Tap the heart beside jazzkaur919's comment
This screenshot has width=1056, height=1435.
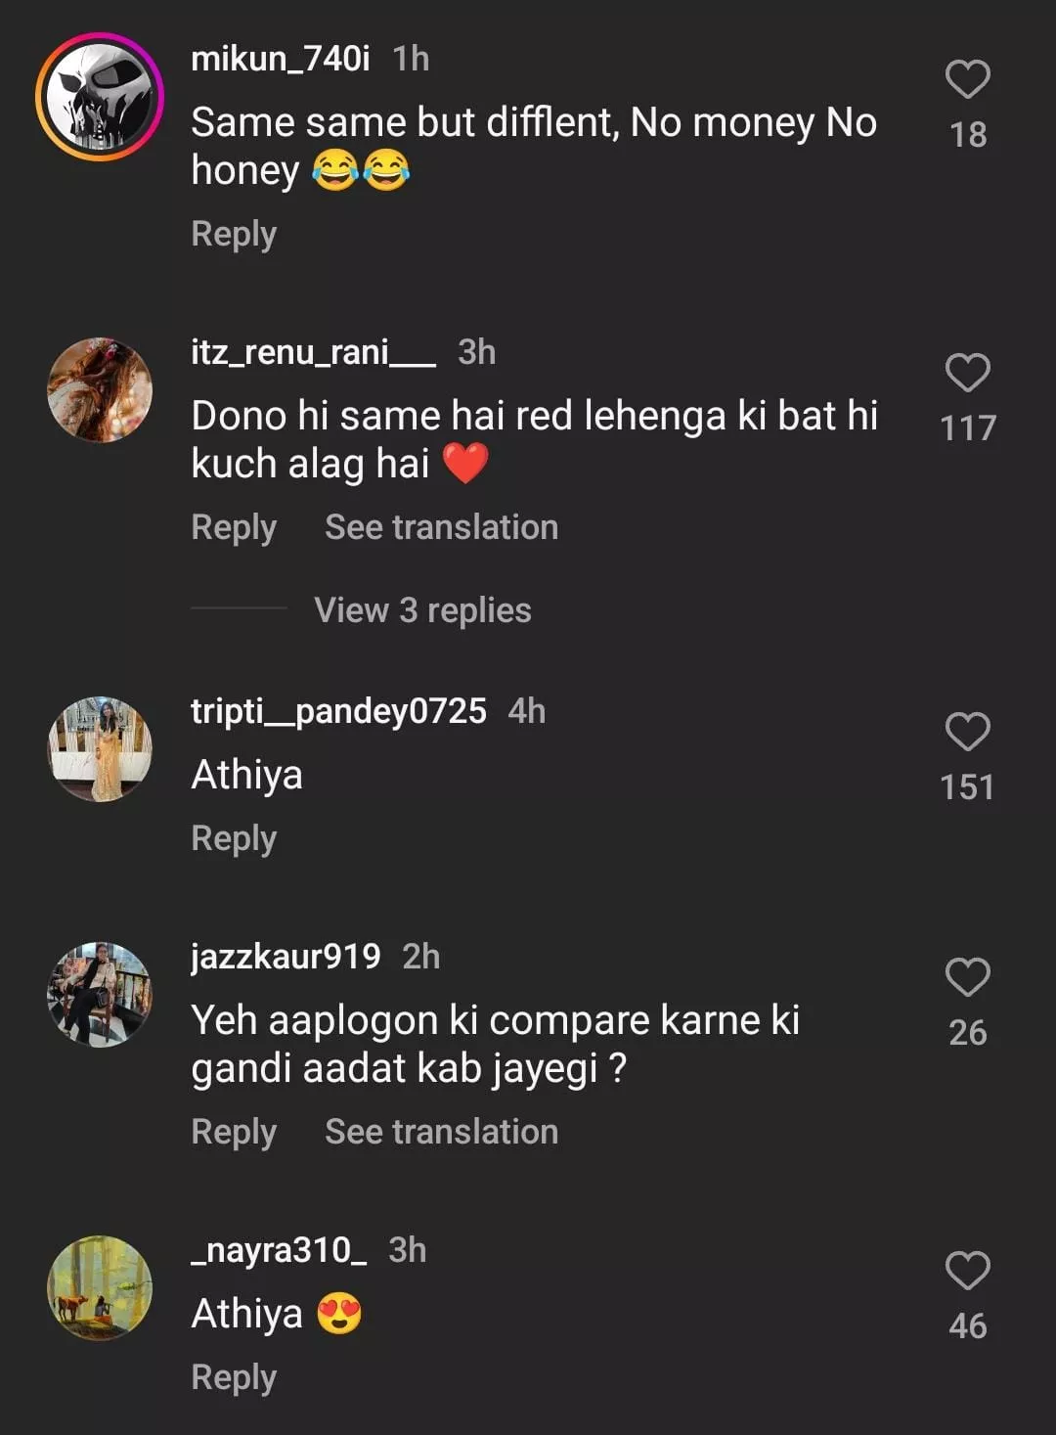click(967, 977)
